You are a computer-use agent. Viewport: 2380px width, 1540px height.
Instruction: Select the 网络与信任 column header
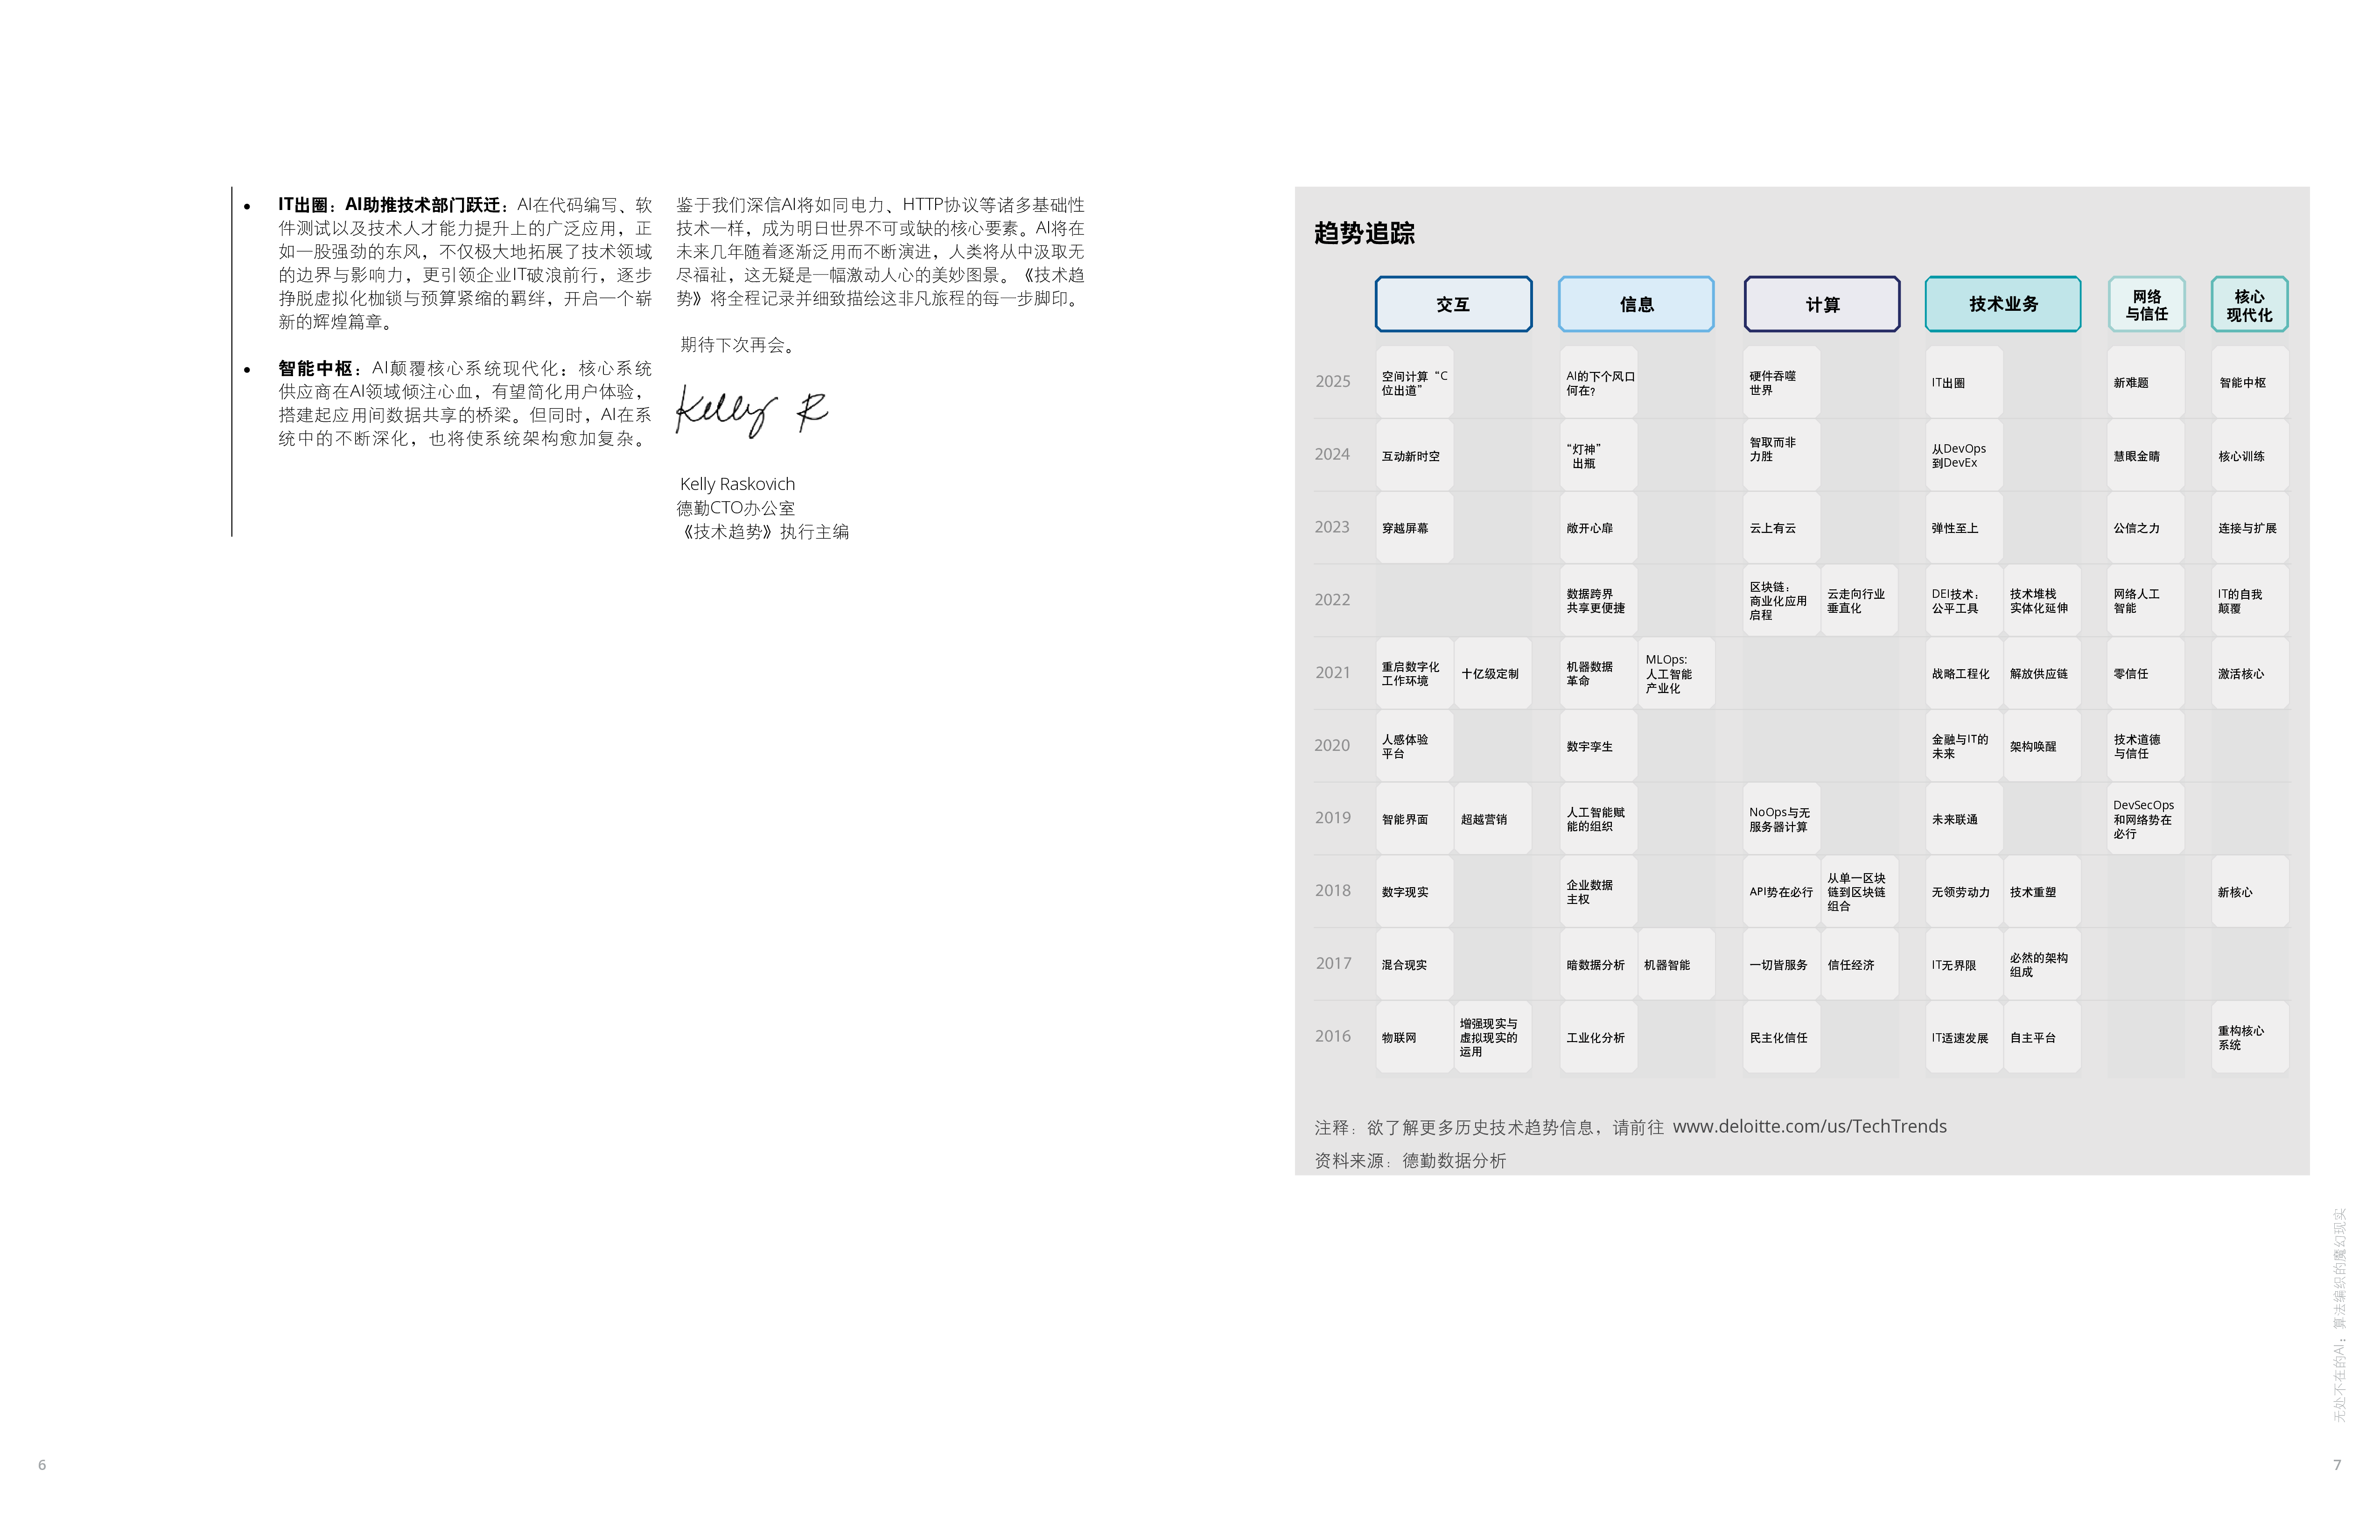[x=2146, y=304]
